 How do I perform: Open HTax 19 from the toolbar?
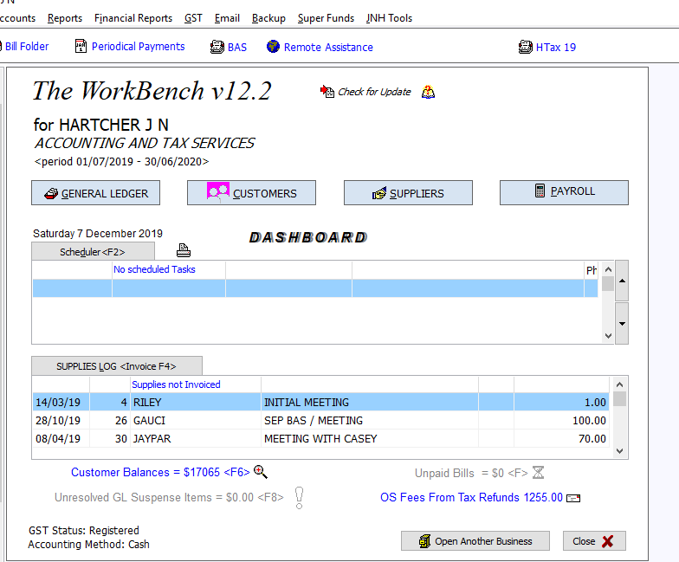546,47
